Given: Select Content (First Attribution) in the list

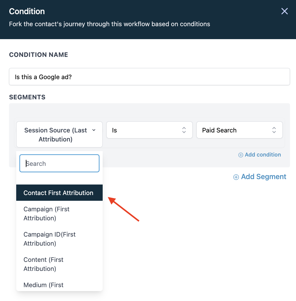Looking at the screenshot, I should pos(44,264).
